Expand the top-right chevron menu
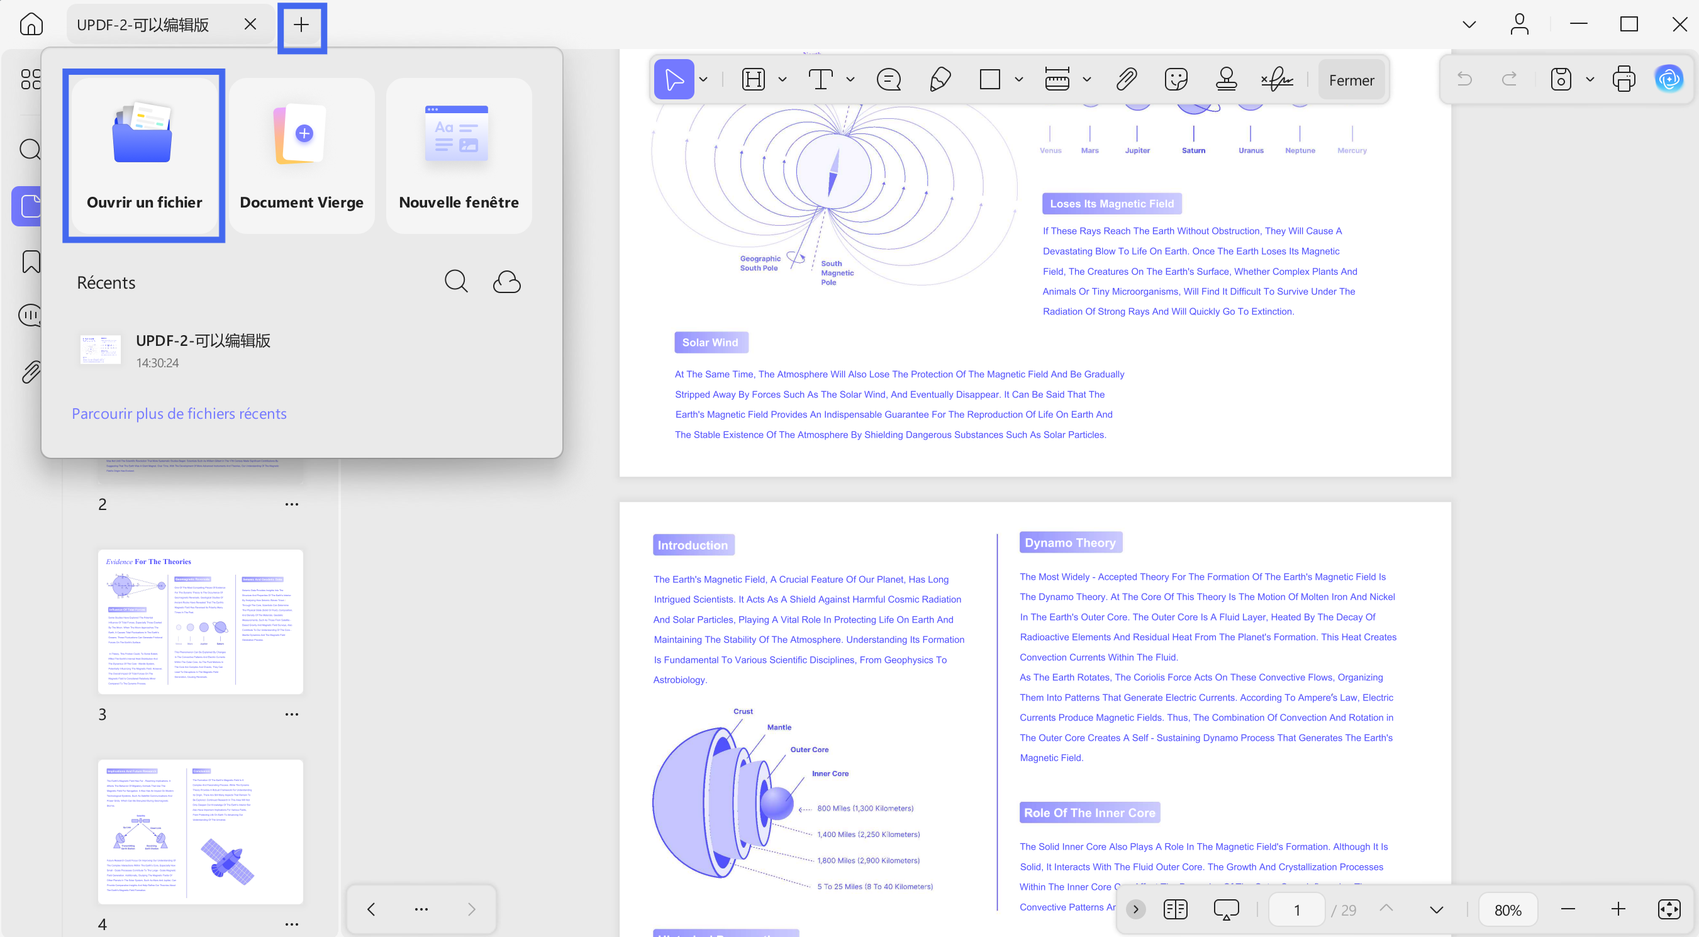 point(1469,25)
